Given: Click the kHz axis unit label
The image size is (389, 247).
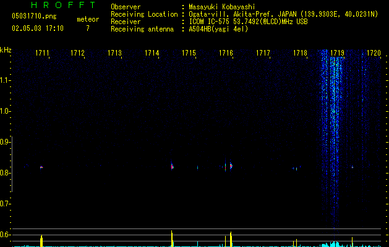Looking at the screenshot, I should (x=6, y=50).
